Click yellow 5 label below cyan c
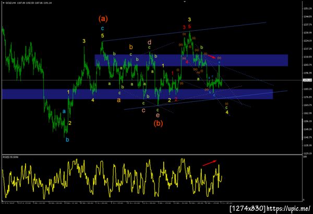Viewport: 313px width, 214px height. coord(102,35)
